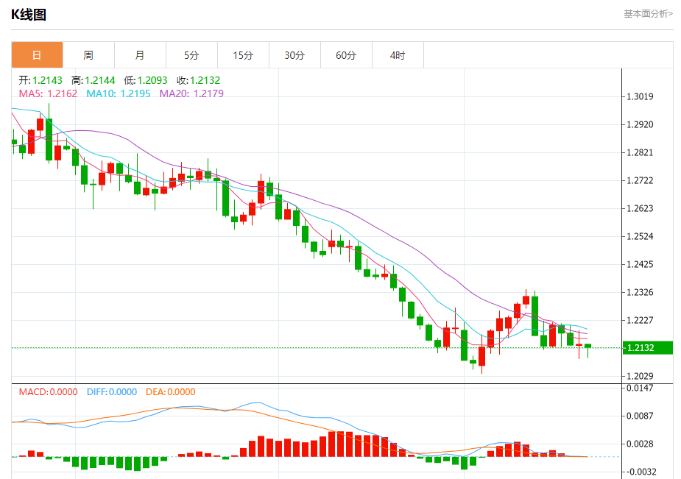The image size is (681, 479).
Task: Click the 1.3019 price axis label
Action: pos(640,96)
